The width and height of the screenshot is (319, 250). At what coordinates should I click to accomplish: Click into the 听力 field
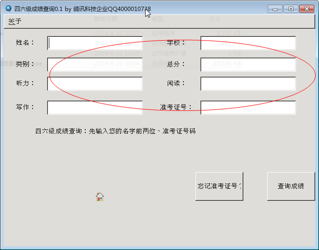(95, 84)
